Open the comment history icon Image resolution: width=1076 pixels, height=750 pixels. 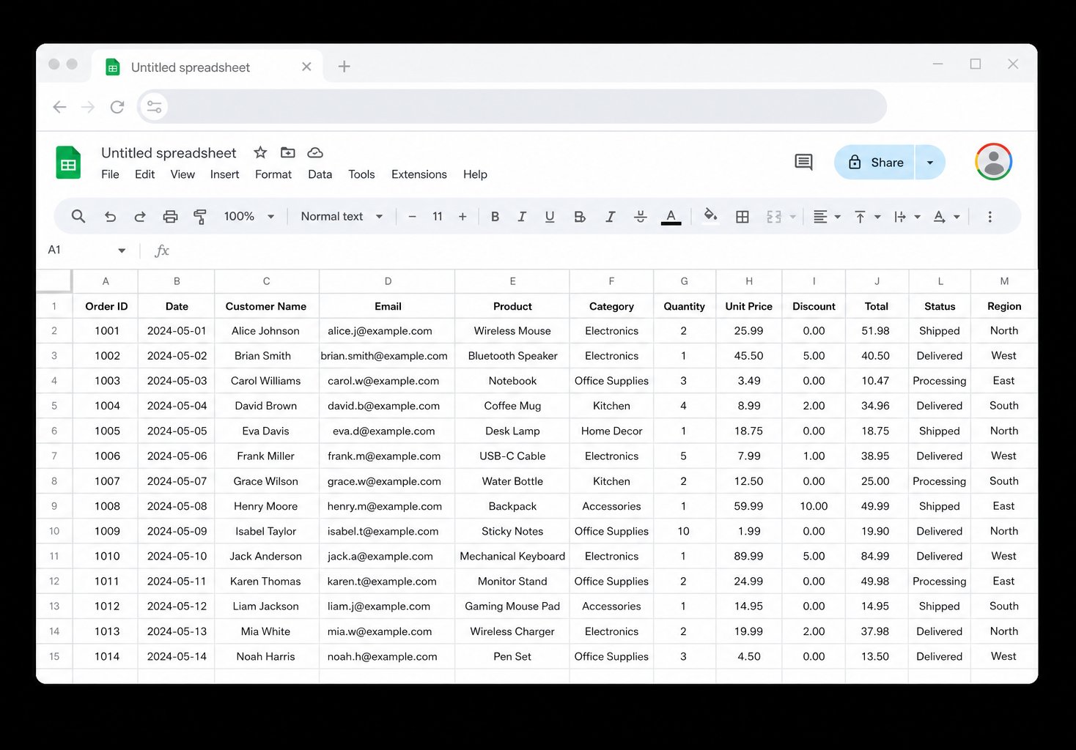[803, 162]
